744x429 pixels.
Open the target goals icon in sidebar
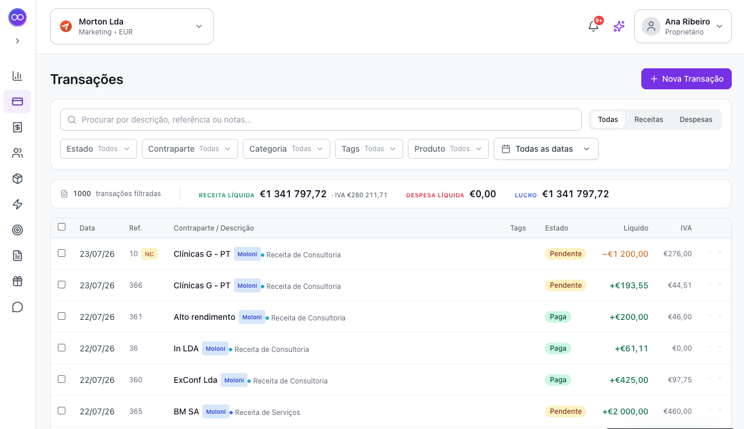(18, 230)
